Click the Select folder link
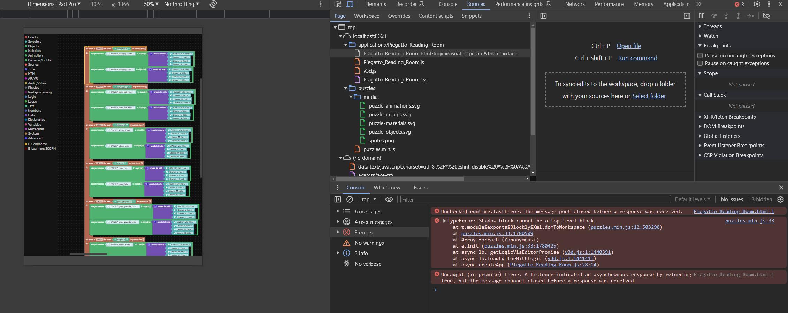The image size is (788, 313). [x=649, y=96]
